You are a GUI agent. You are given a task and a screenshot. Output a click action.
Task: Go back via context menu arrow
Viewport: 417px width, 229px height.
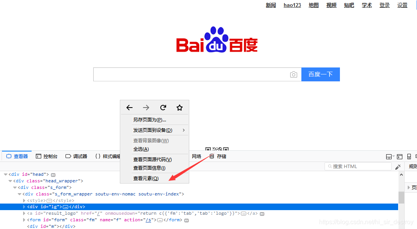click(129, 108)
